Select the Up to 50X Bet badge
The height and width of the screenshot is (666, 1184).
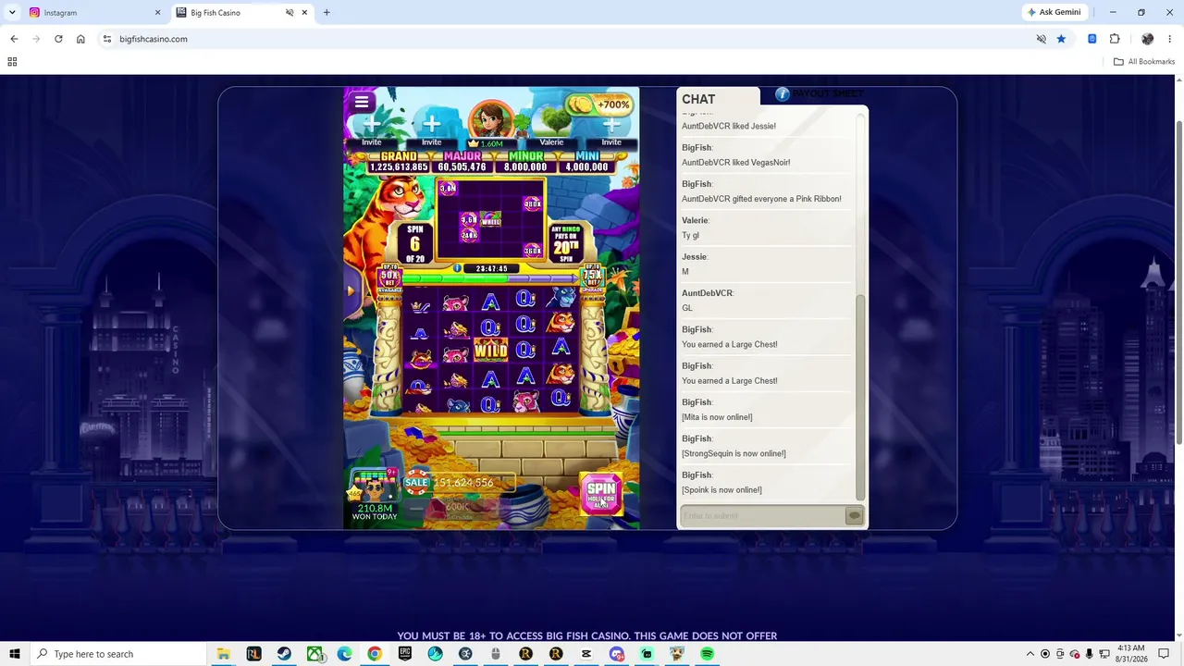[389, 277]
